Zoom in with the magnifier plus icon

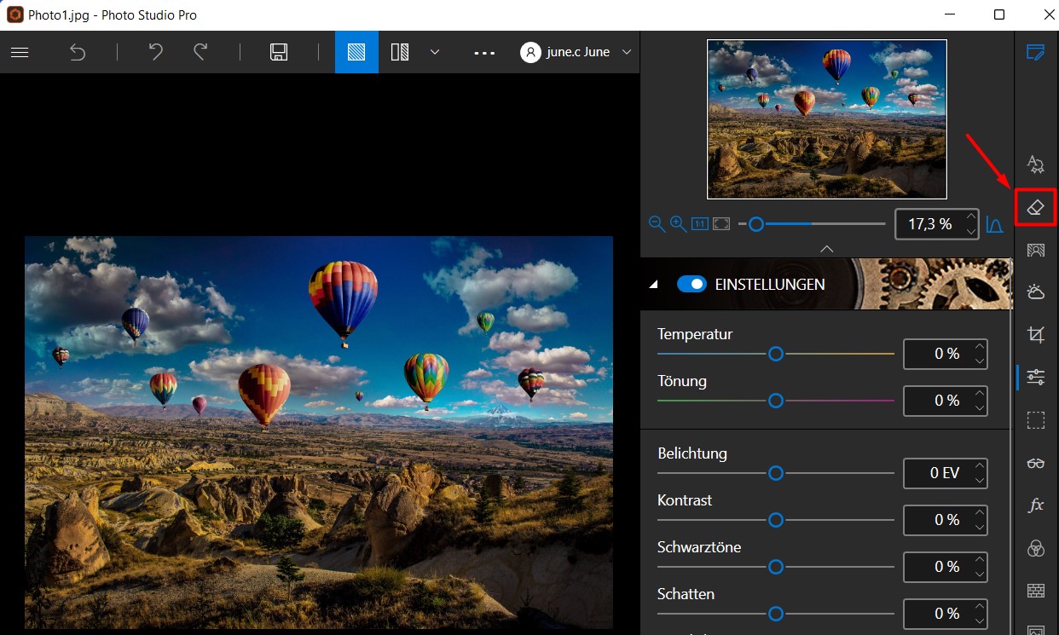(x=678, y=223)
